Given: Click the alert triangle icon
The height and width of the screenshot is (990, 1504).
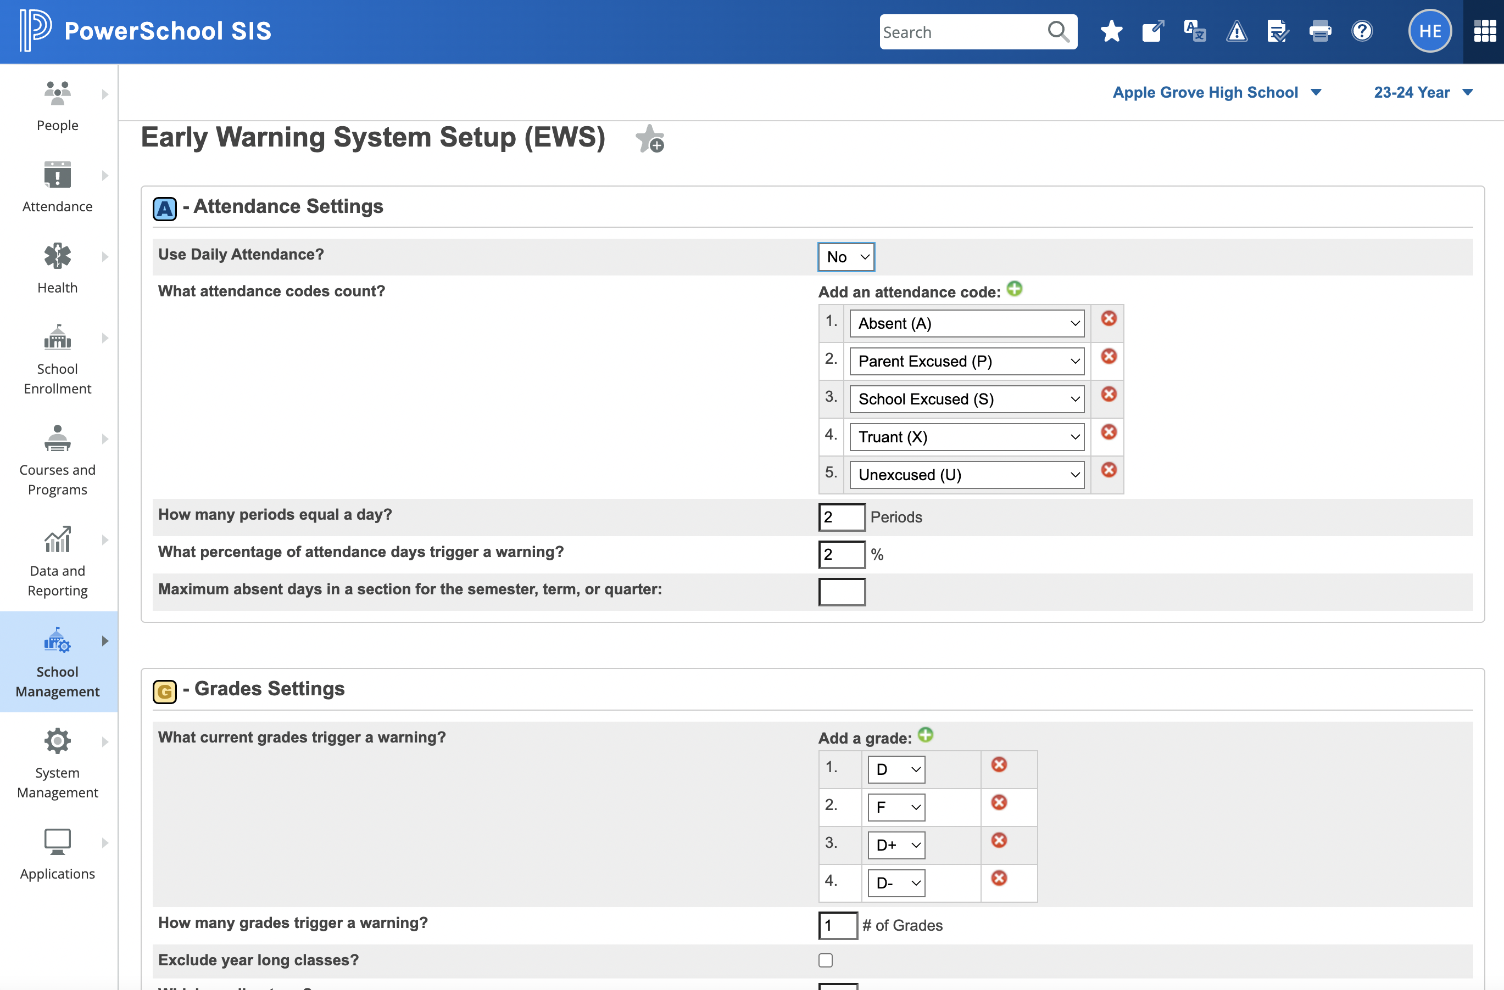Looking at the screenshot, I should pos(1236,30).
